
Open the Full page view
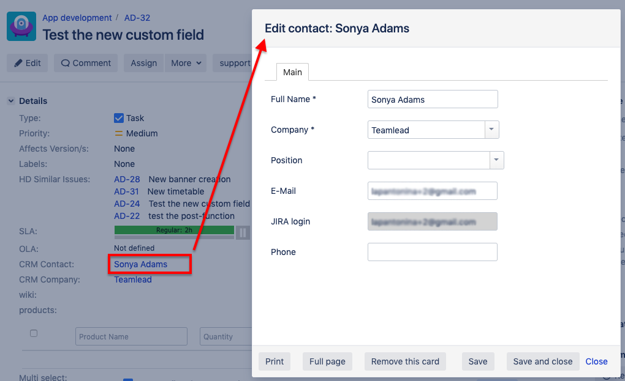tap(327, 361)
